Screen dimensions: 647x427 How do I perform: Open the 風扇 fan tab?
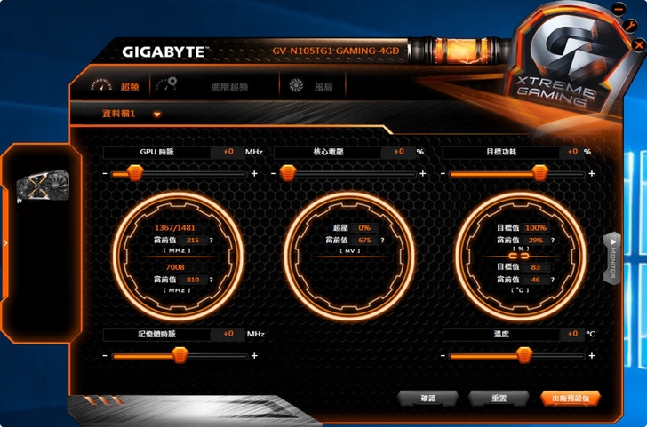(x=323, y=87)
